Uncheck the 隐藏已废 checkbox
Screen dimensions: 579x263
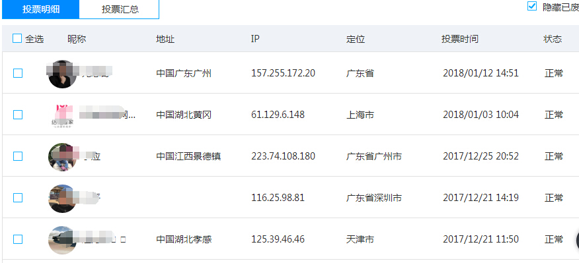tap(531, 6)
